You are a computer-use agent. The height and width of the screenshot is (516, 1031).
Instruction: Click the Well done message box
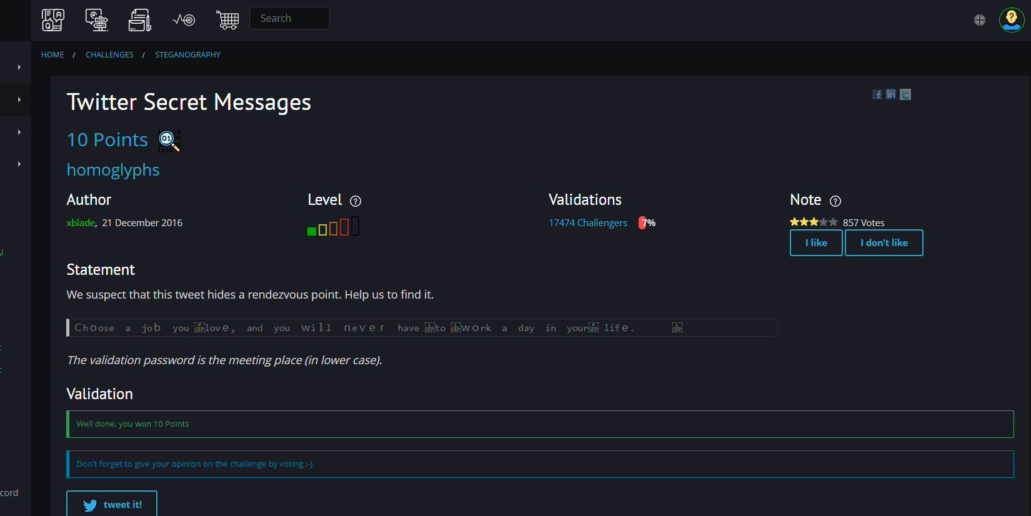[540, 424]
